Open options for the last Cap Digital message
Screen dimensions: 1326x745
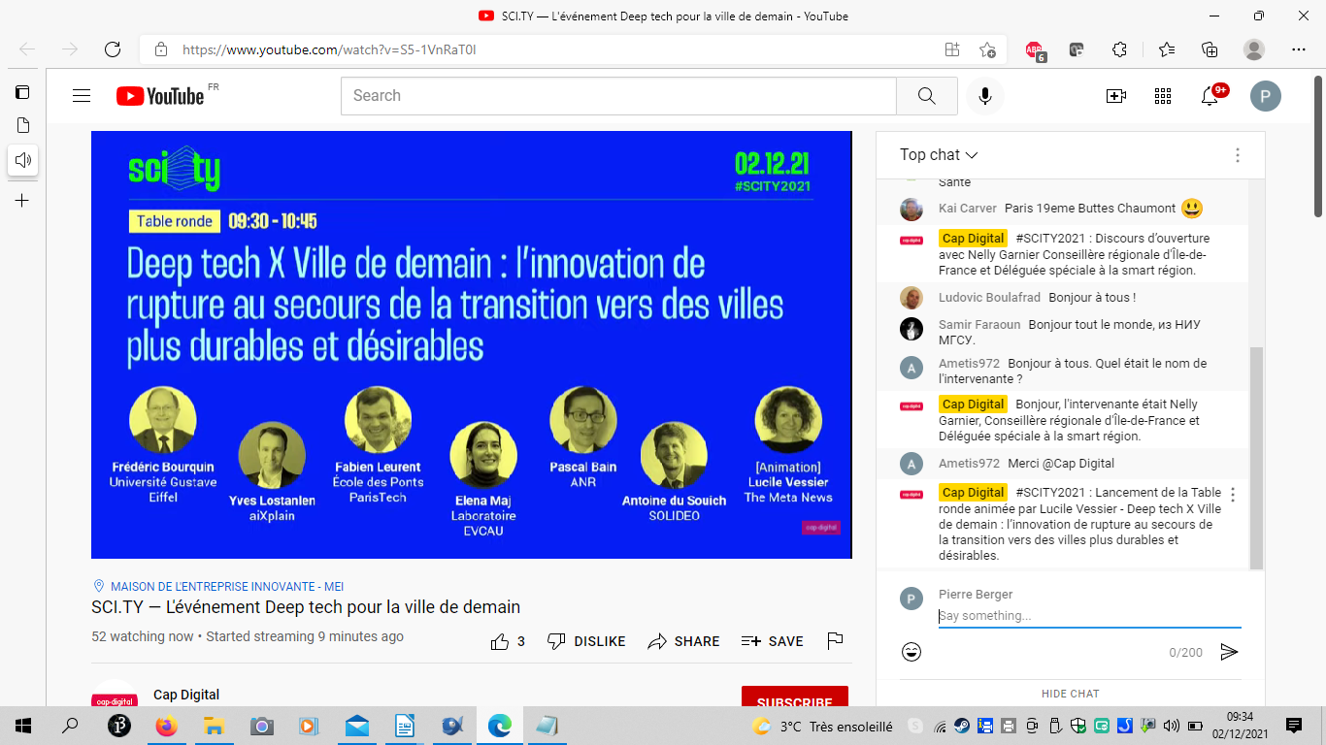click(1233, 495)
